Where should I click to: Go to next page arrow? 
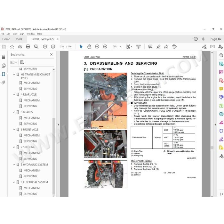[x=53, y=47]
